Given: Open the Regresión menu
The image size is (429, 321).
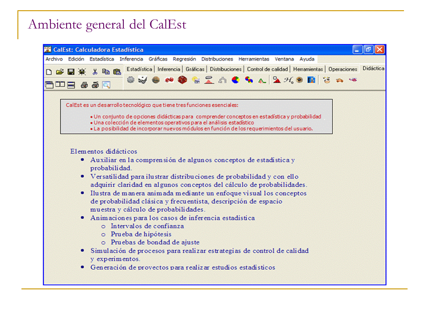Looking at the screenshot, I should pyautogui.click(x=184, y=59).
